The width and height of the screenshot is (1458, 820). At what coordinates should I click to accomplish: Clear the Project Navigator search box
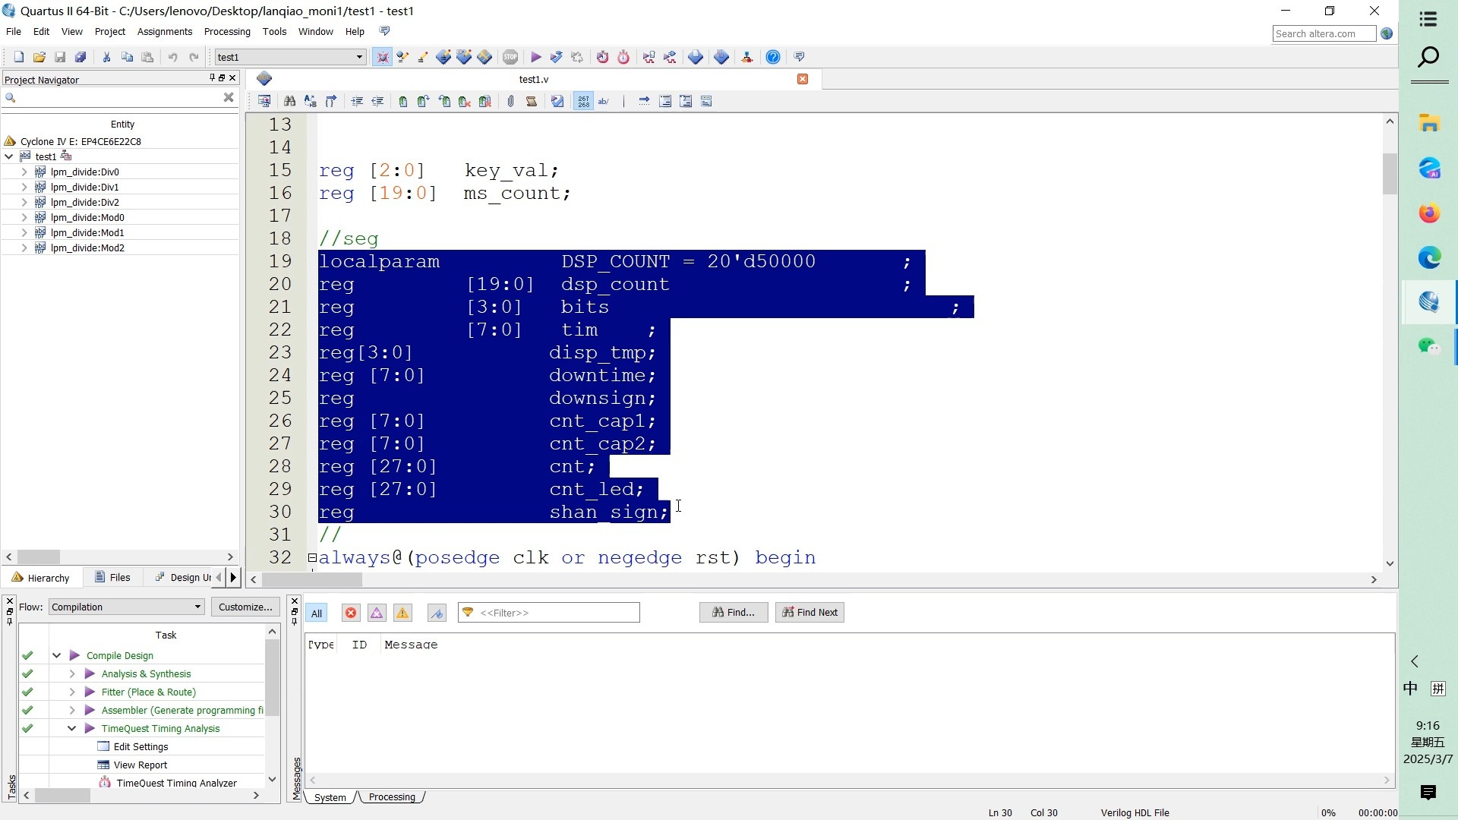point(229,97)
